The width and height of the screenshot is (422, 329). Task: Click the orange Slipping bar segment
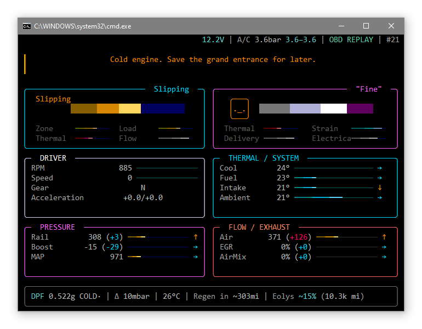[107, 109]
